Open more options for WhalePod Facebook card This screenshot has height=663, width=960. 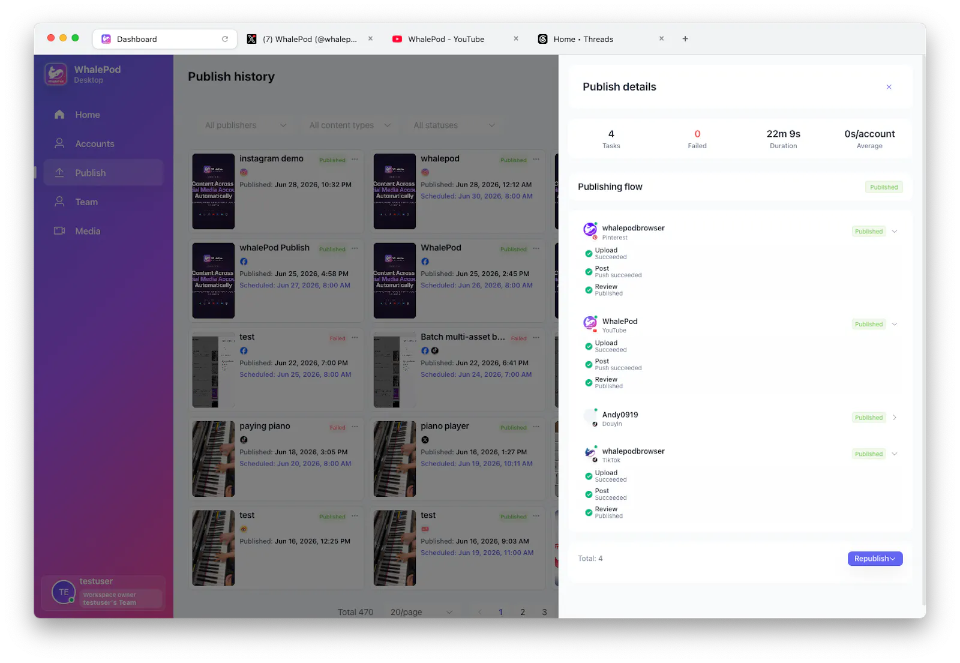click(x=536, y=248)
